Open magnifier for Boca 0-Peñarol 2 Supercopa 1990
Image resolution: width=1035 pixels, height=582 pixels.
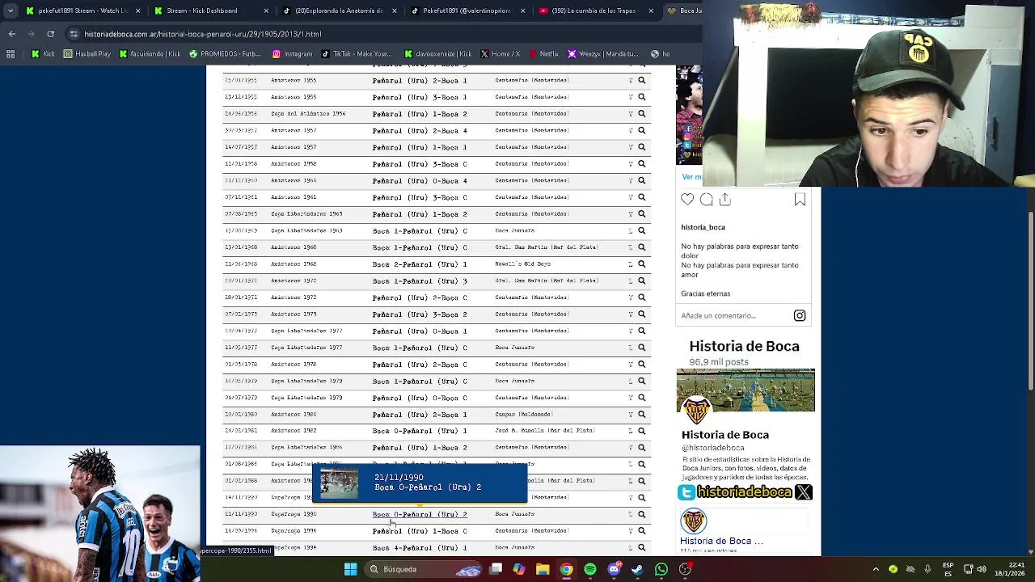coord(642,514)
